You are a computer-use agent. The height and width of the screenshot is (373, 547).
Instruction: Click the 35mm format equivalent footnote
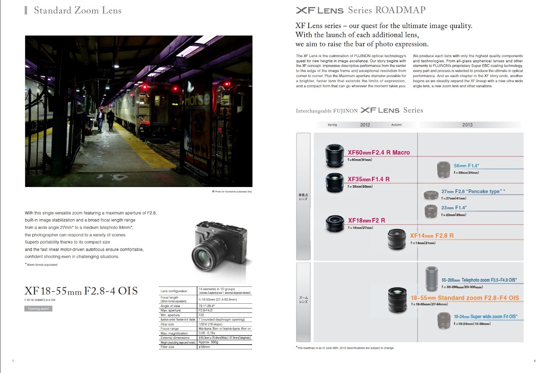(x=41, y=265)
